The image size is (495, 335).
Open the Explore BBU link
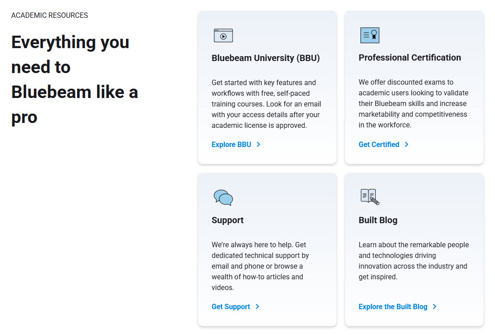pos(231,144)
